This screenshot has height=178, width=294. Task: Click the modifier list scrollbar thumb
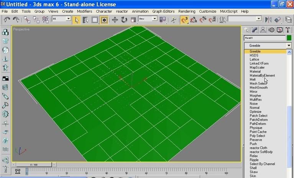point(289,137)
